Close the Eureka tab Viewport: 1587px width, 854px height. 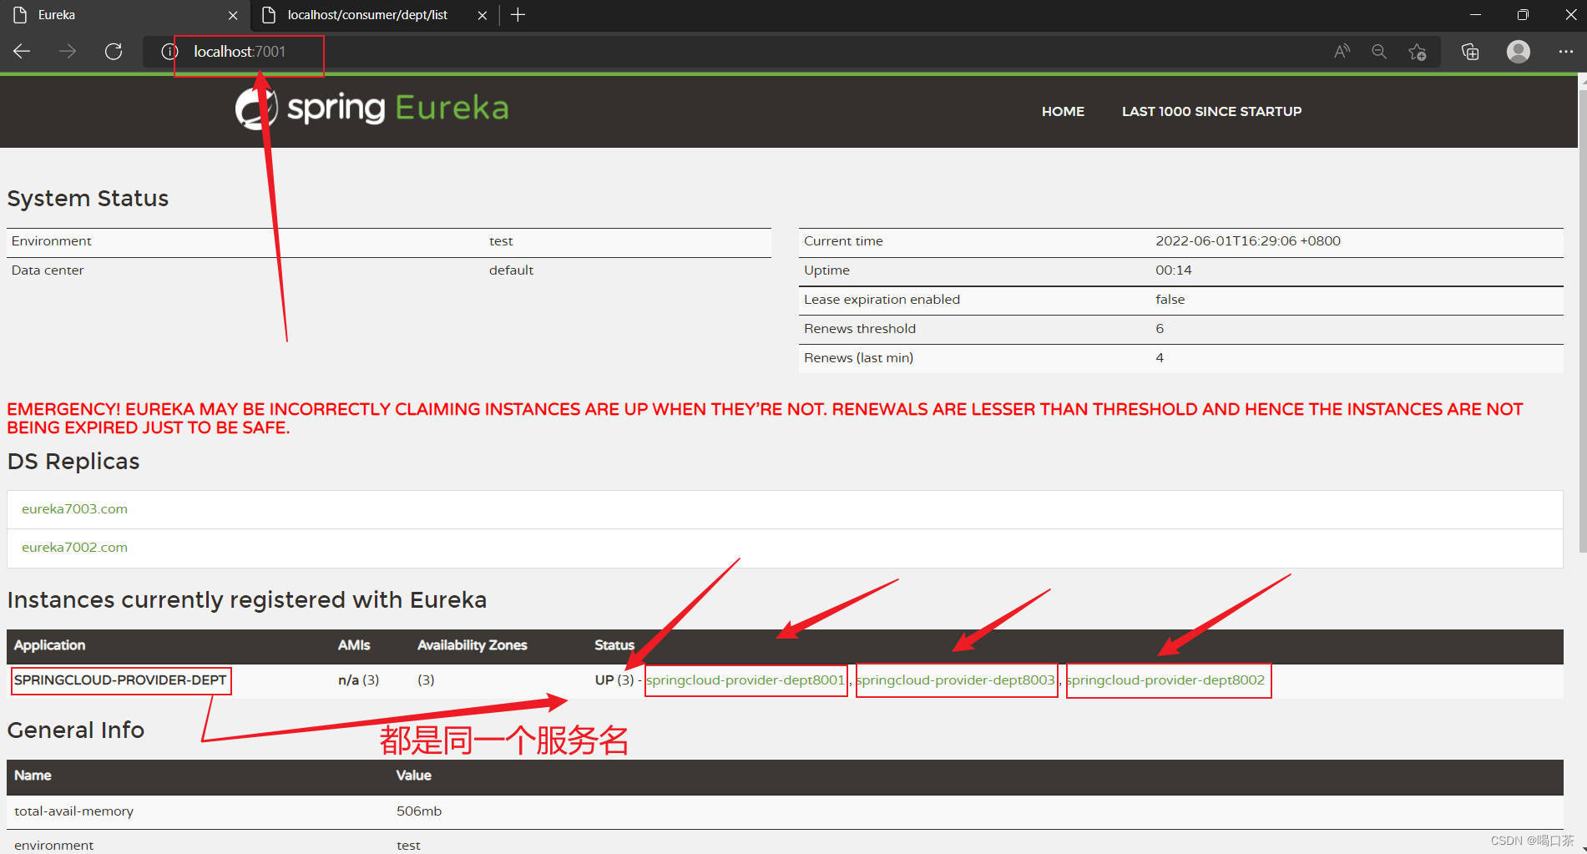coord(233,15)
